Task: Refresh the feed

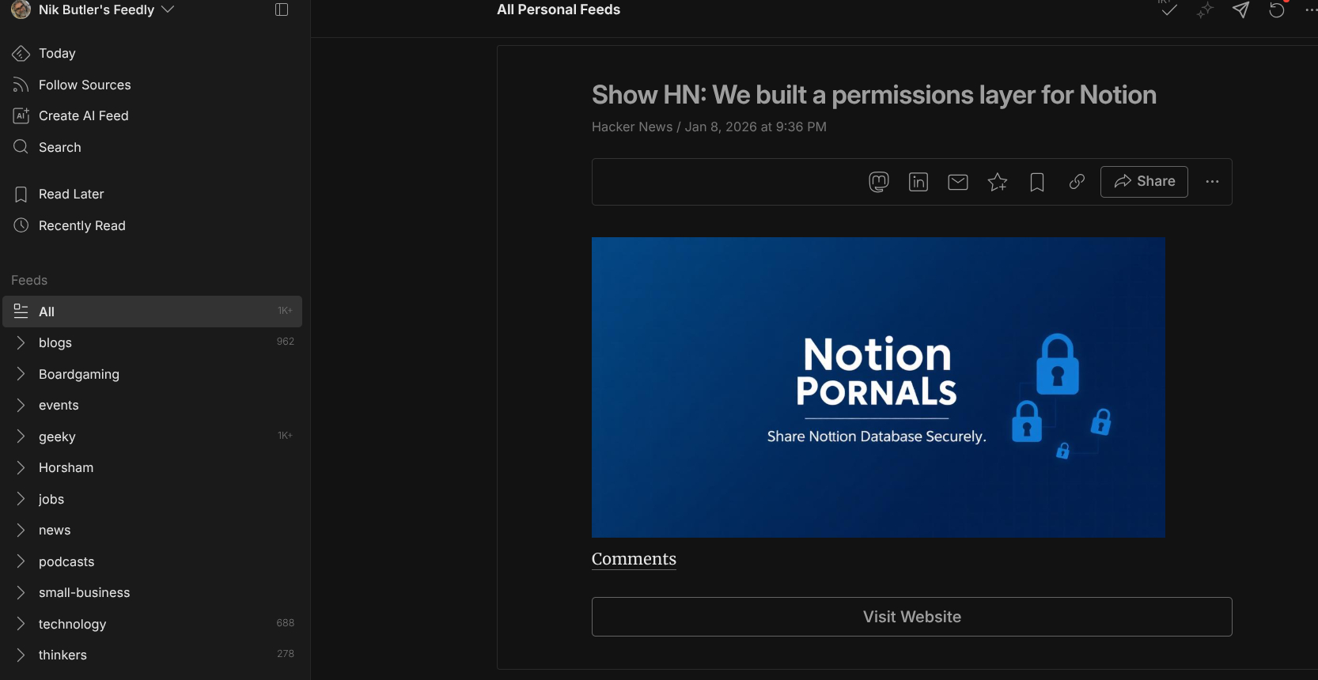Action: tap(1276, 10)
